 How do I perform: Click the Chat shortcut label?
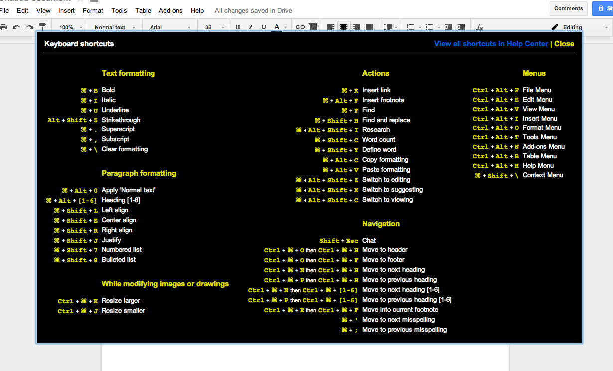click(x=369, y=241)
